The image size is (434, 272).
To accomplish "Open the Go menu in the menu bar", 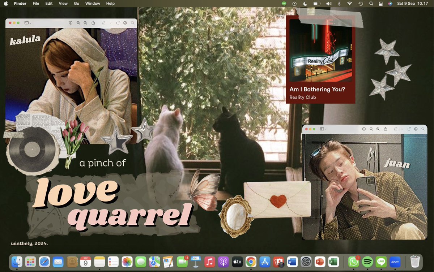I will (76, 4).
